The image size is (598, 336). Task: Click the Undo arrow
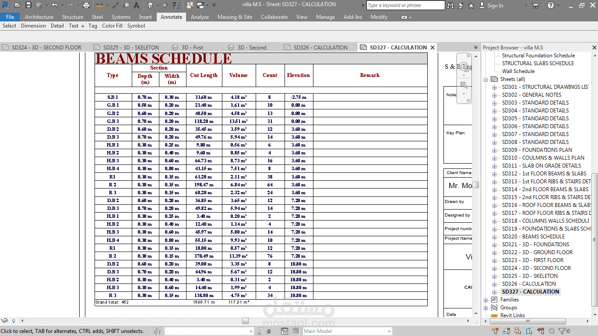point(54,5)
